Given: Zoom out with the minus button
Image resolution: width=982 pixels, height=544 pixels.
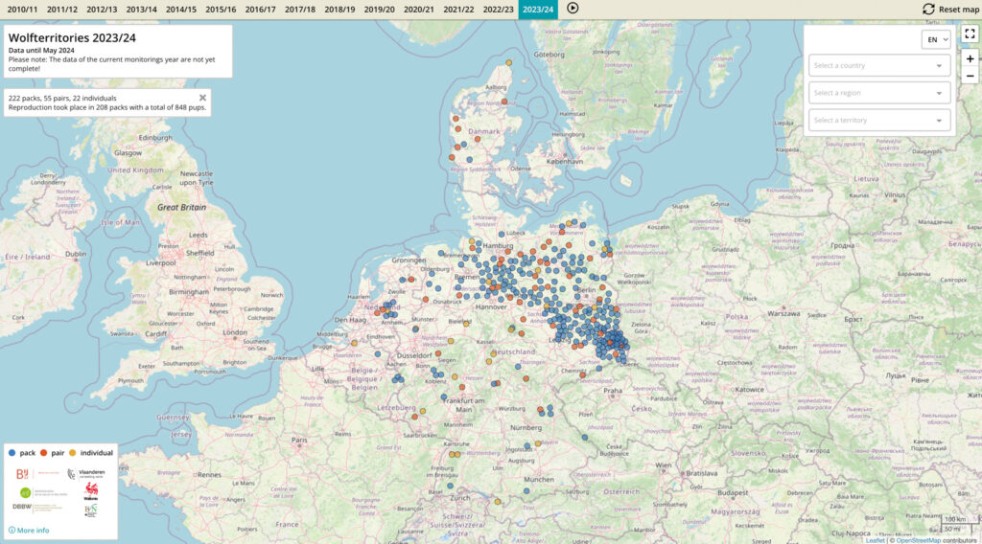Looking at the screenshot, I should click(x=970, y=76).
